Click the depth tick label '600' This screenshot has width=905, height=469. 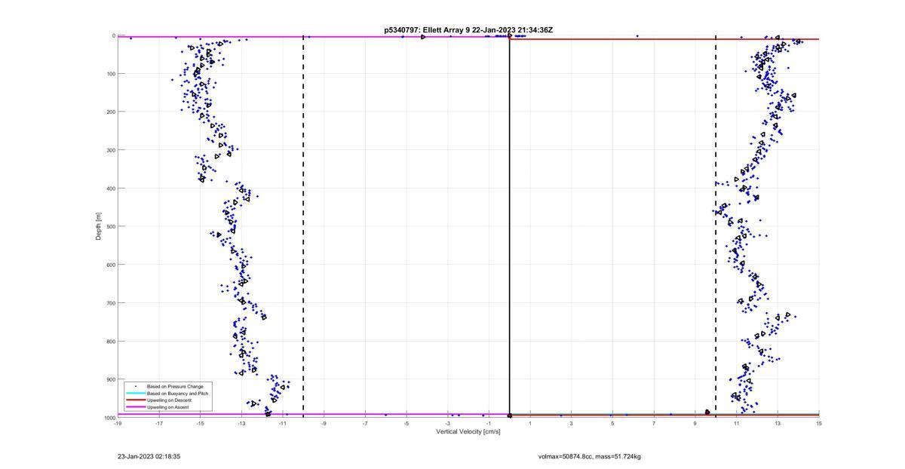coord(110,265)
